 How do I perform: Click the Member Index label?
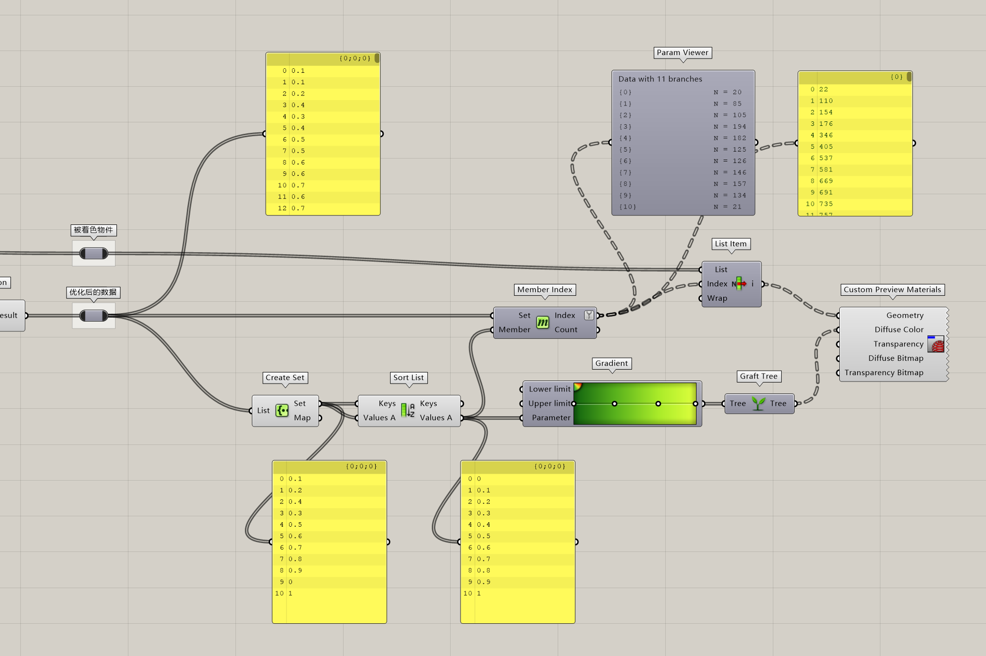[545, 289]
